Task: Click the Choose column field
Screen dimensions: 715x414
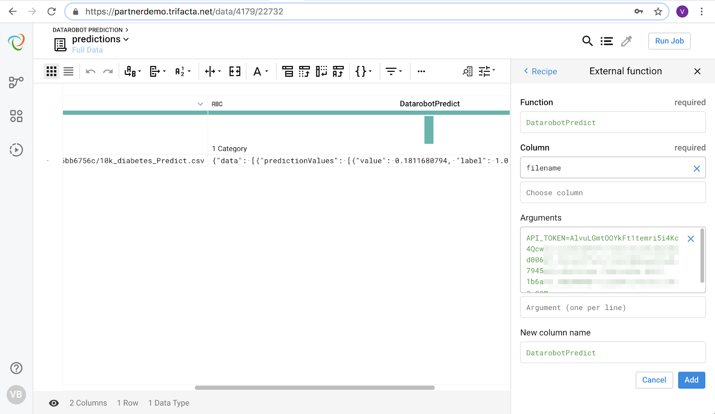Action: [x=613, y=192]
